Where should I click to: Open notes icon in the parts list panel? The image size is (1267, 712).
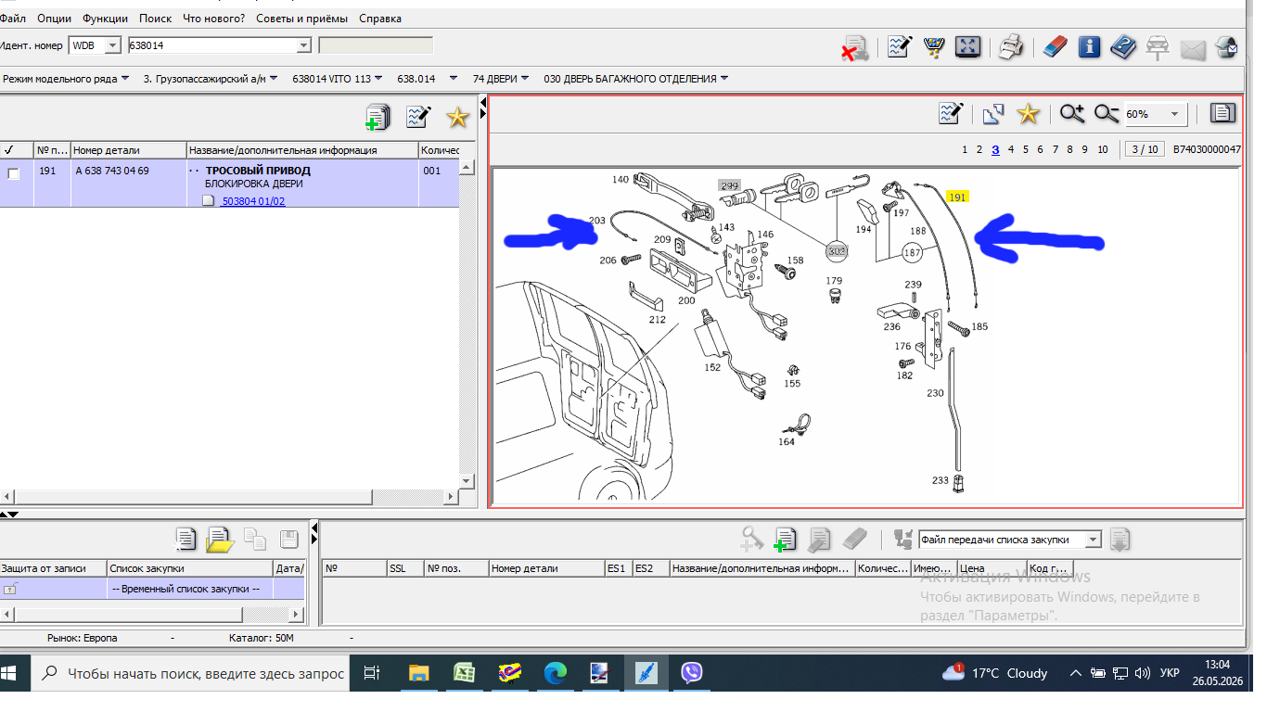click(x=418, y=117)
